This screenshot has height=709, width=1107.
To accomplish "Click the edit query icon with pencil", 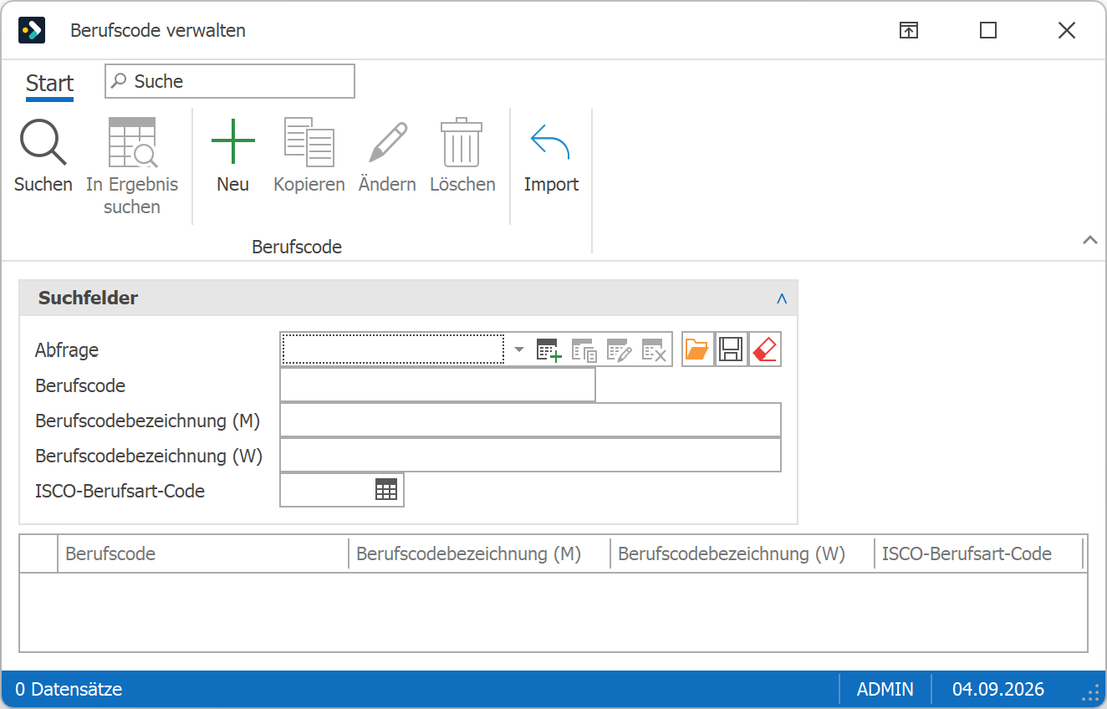I will (x=619, y=350).
